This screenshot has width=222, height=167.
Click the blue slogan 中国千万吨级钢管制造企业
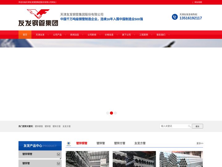coord(101,19)
